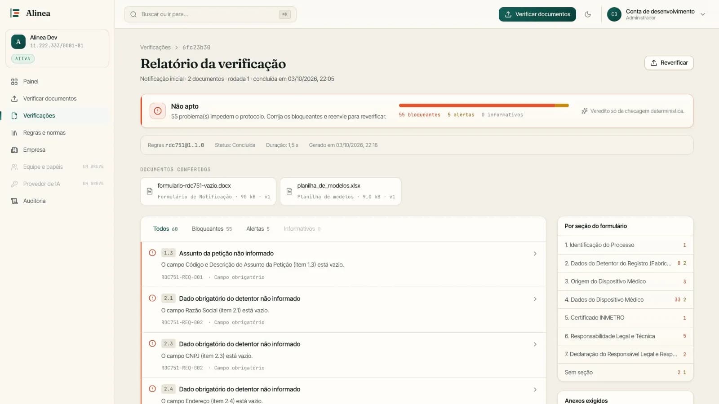Click the Painel grid icon
The width and height of the screenshot is (719, 404).
point(14,82)
